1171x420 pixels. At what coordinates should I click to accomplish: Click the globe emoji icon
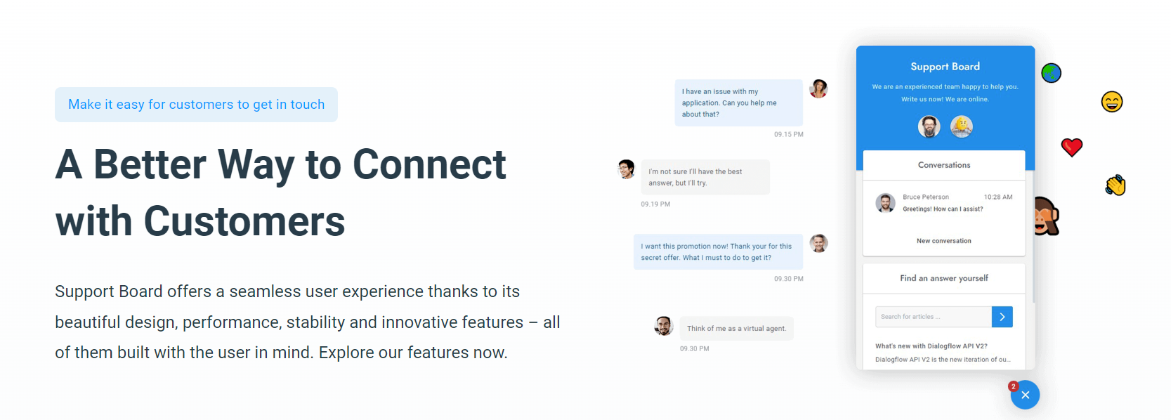click(x=1051, y=73)
